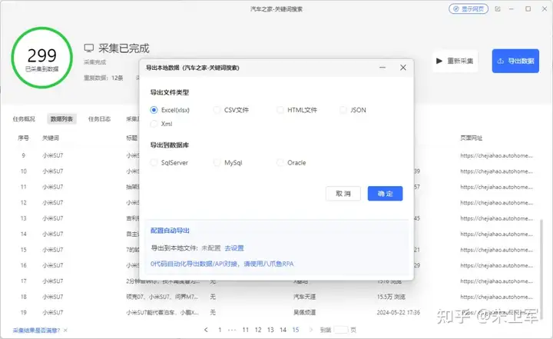Click row number 17
Viewport: 553px width, 339px height.
(24, 281)
